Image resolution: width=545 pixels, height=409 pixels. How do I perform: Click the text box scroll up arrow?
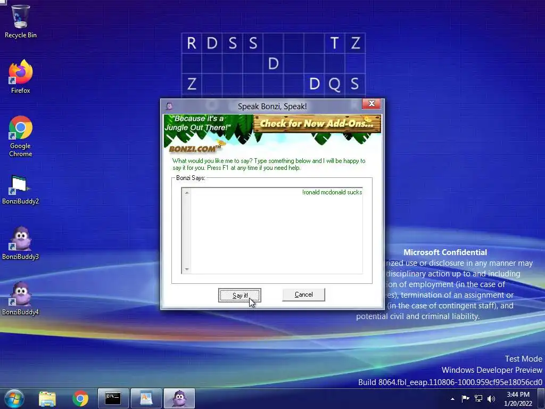coord(187,193)
